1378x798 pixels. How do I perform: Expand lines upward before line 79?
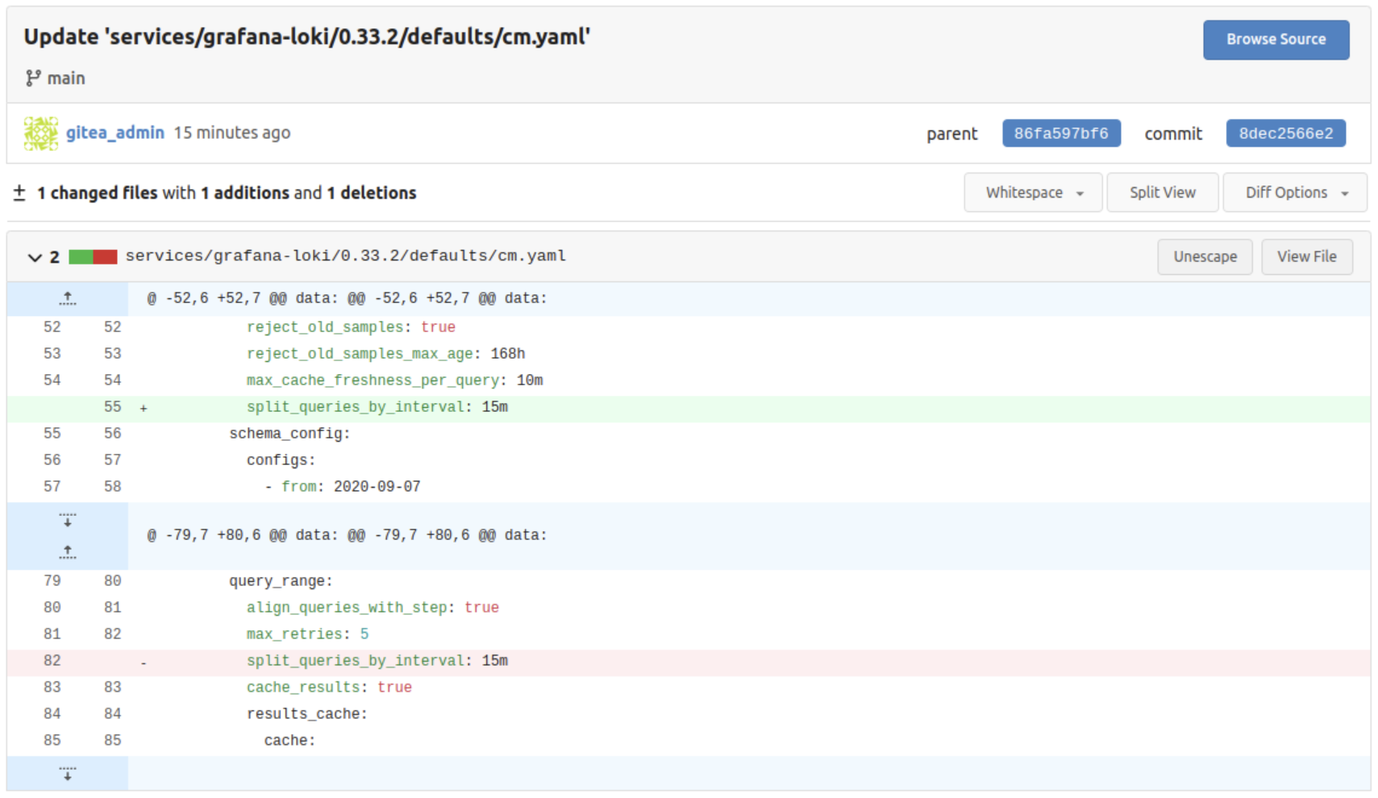[68, 553]
